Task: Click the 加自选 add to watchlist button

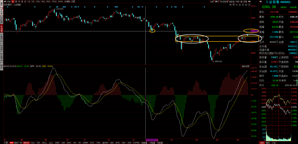Action: [x=231, y=1]
